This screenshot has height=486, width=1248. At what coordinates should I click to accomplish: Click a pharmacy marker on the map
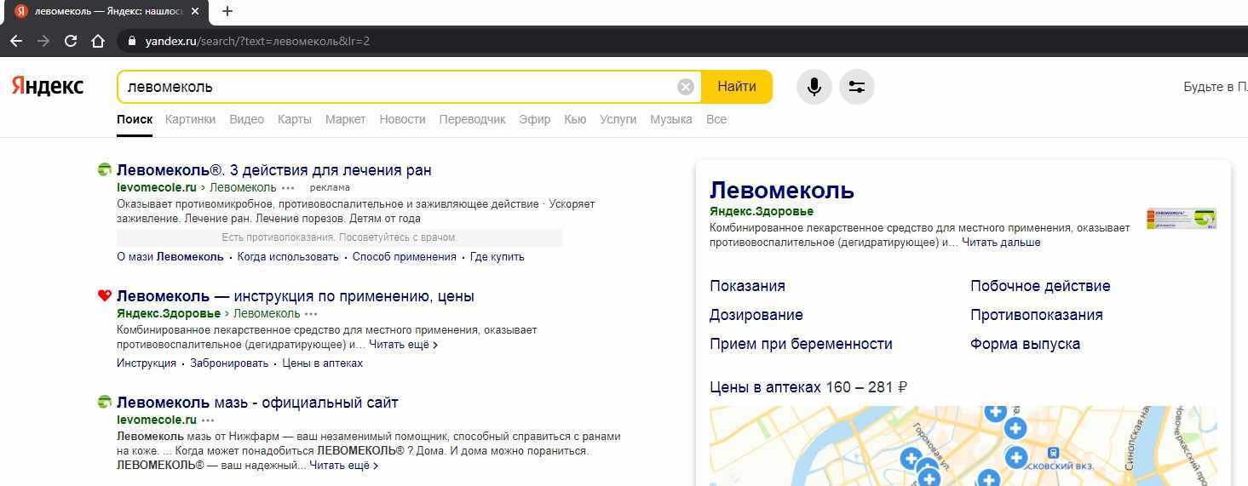click(1015, 428)
